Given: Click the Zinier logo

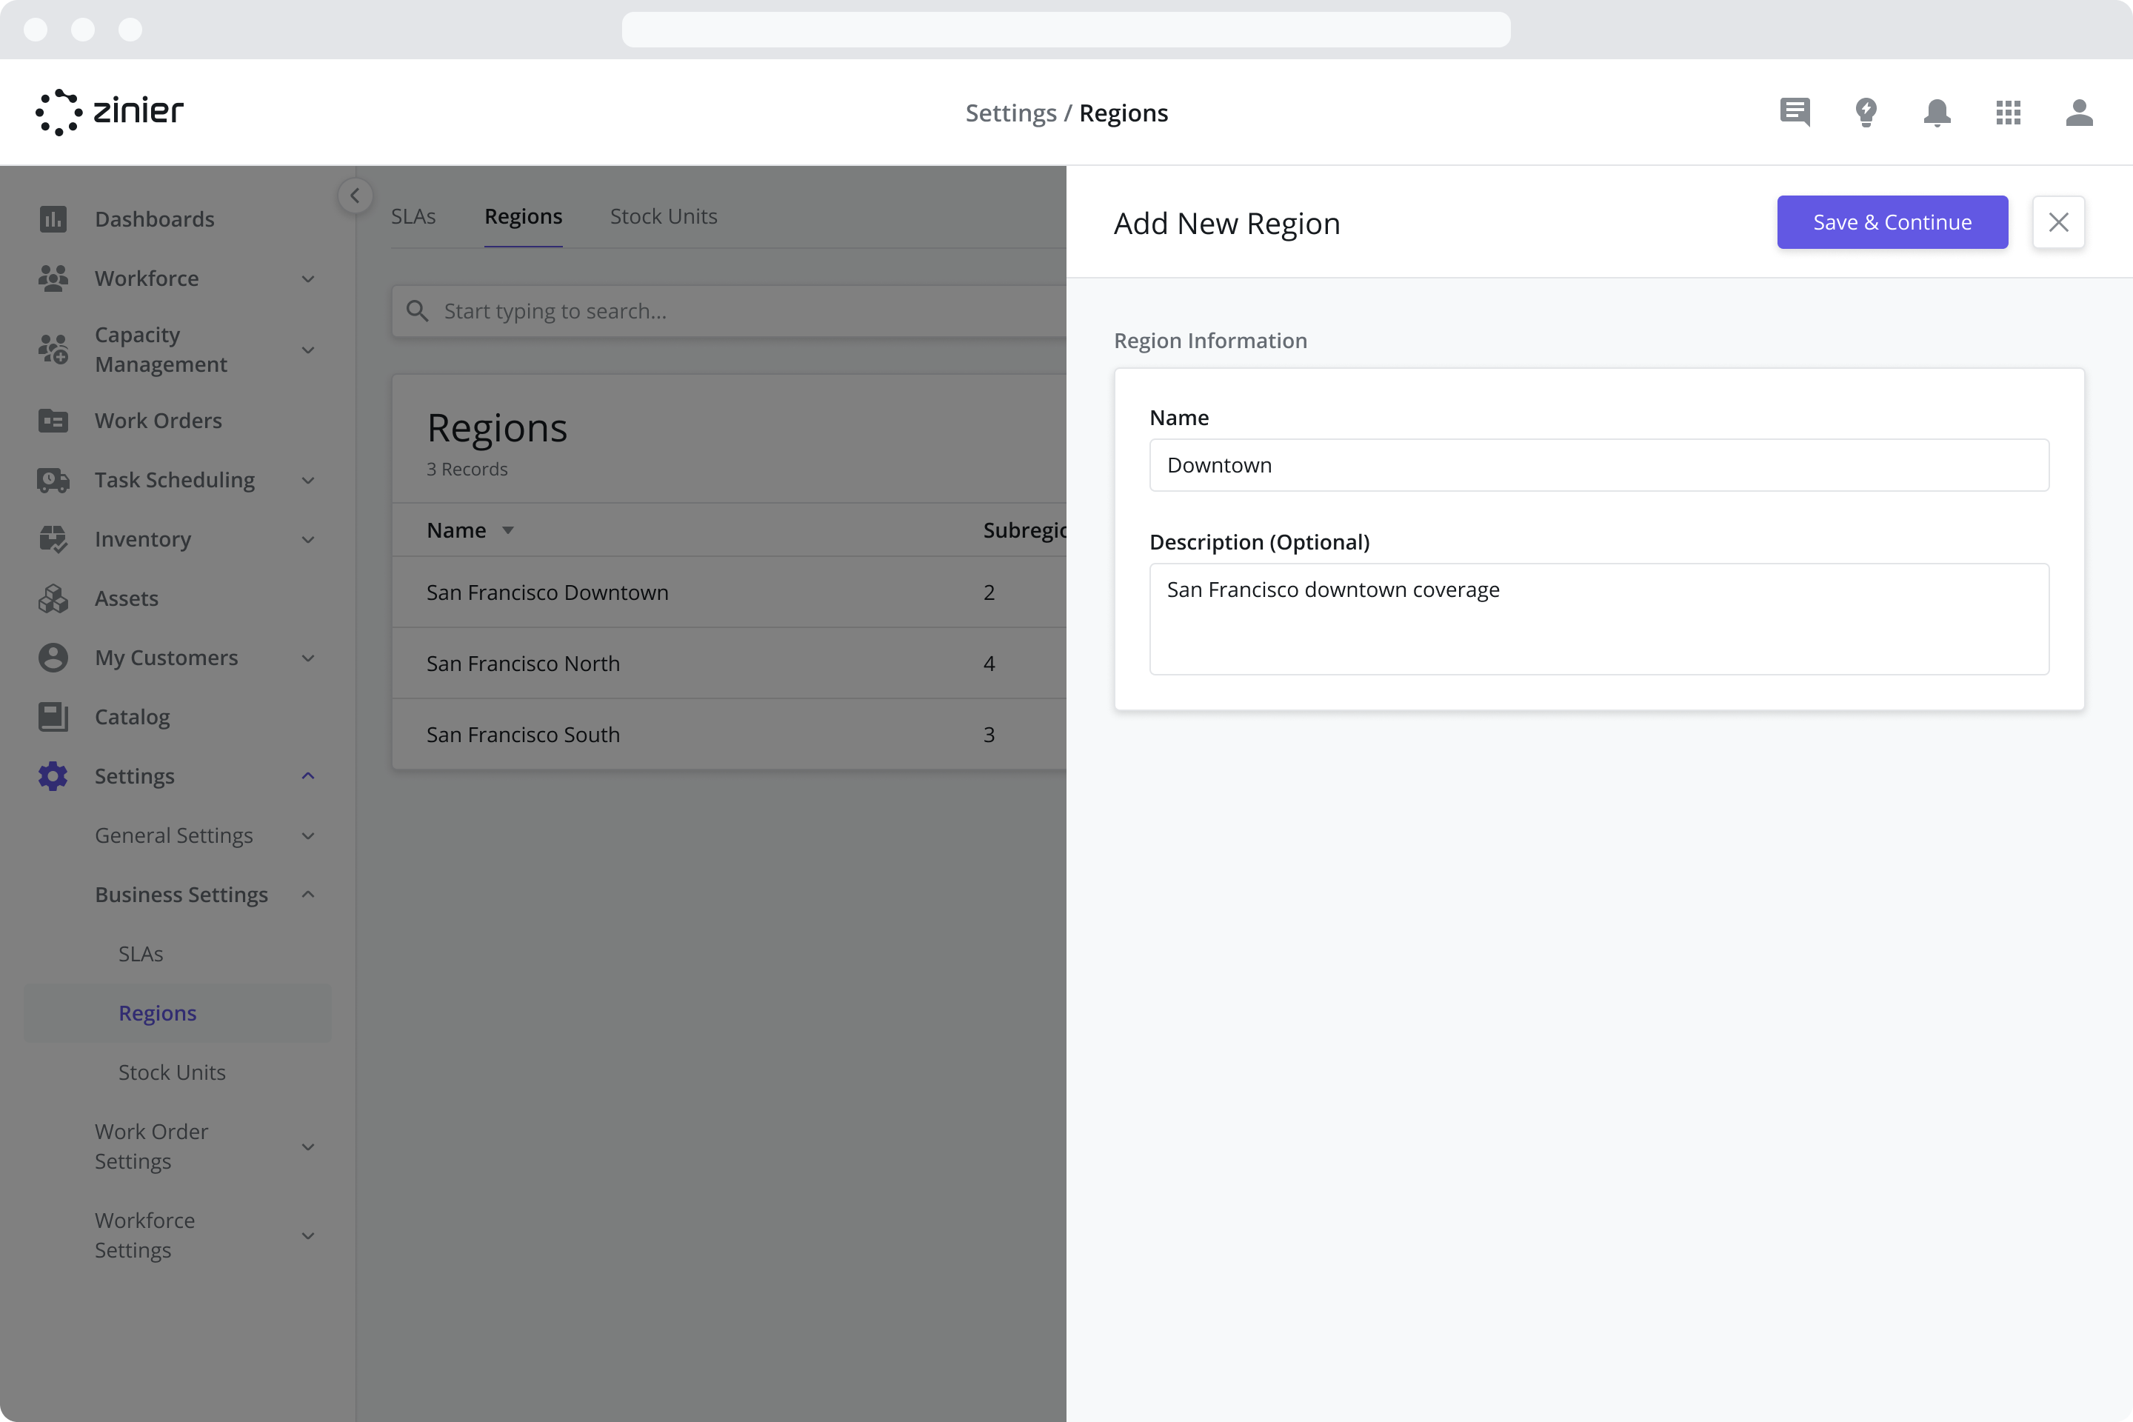Looking at the screenshot, I should (x=109, y=113).
